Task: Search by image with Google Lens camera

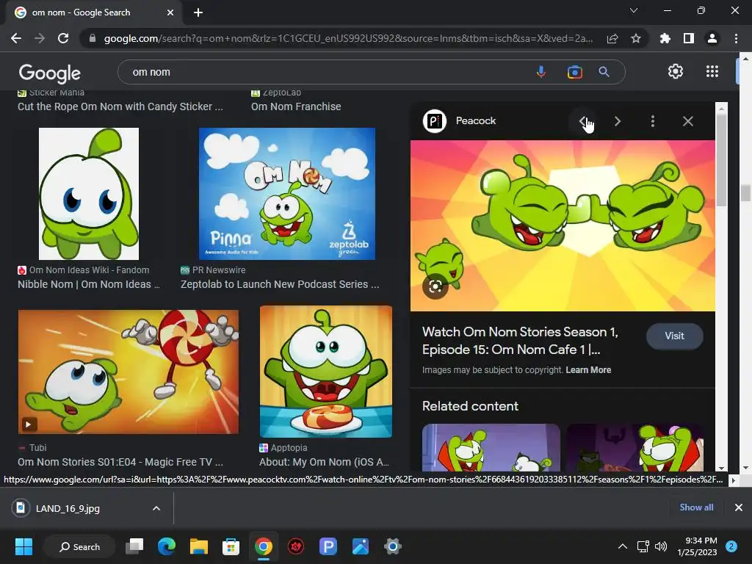Action: [574, 72]
